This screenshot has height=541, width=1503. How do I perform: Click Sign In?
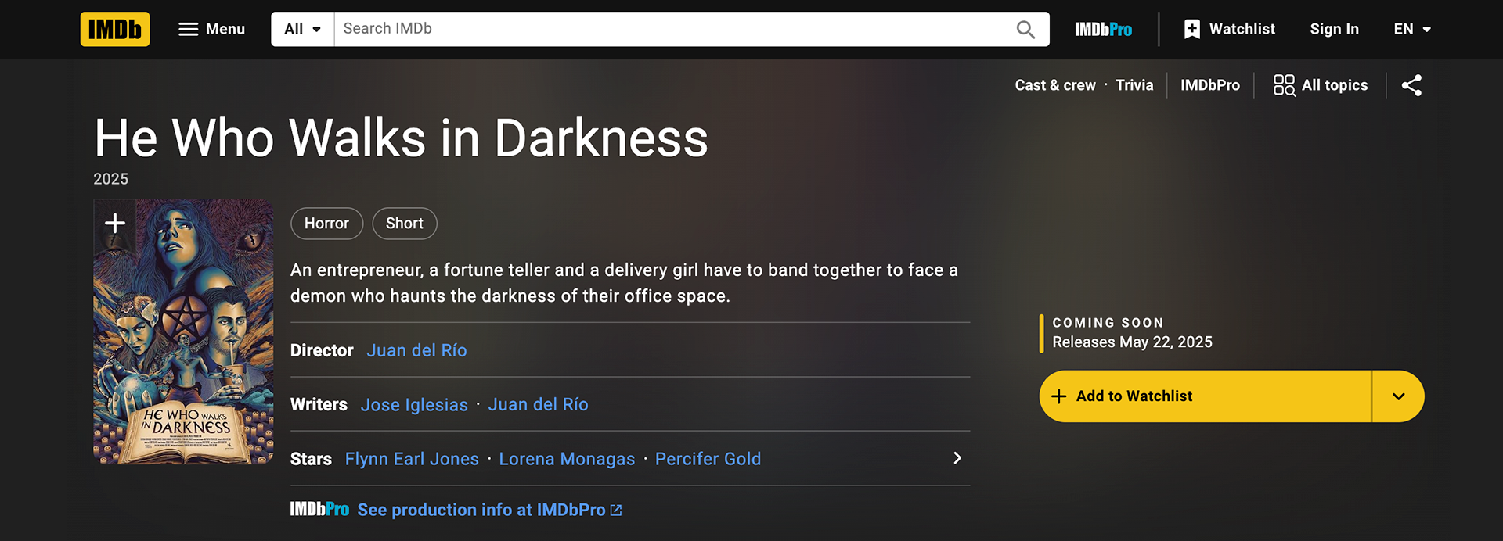point(1334,29)
